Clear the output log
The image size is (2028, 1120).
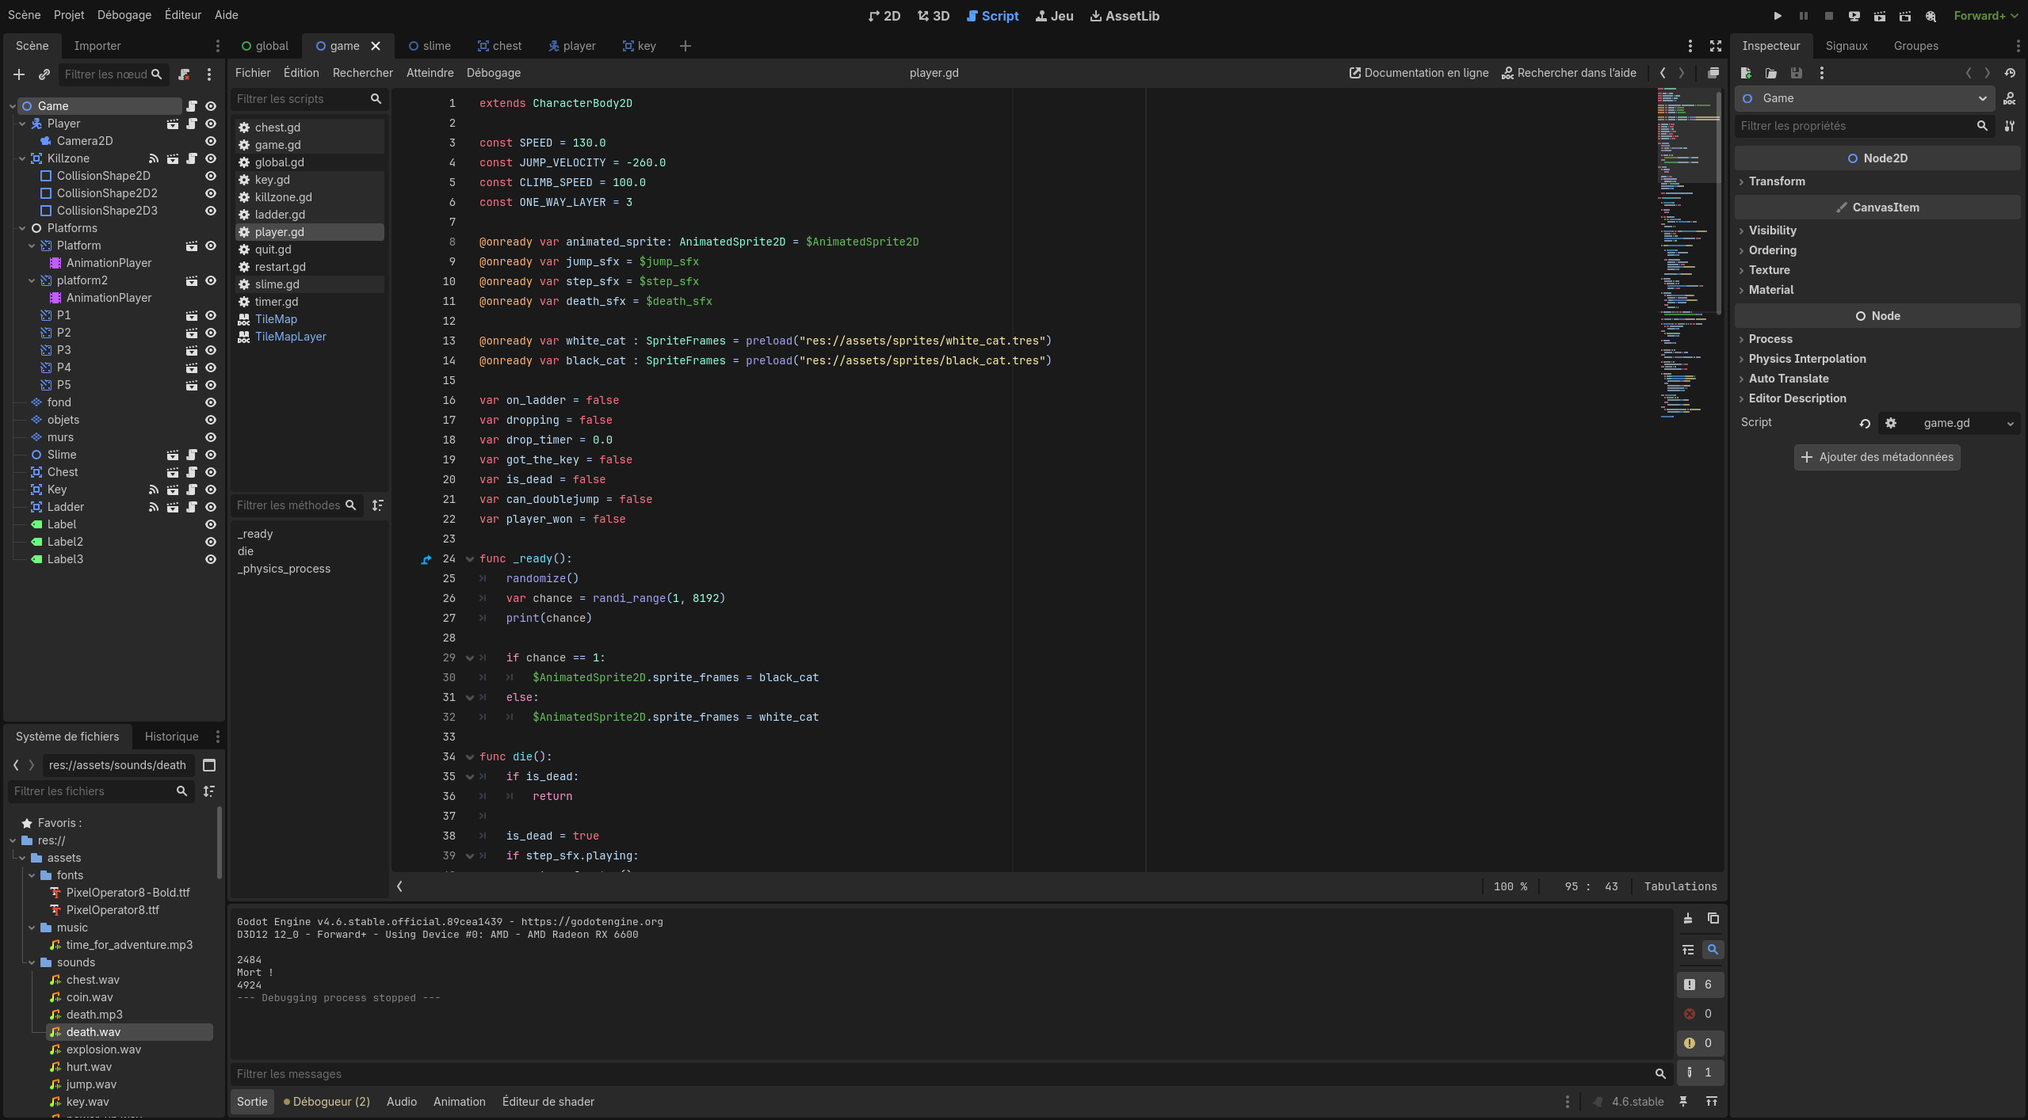[x=1688, y=919]
